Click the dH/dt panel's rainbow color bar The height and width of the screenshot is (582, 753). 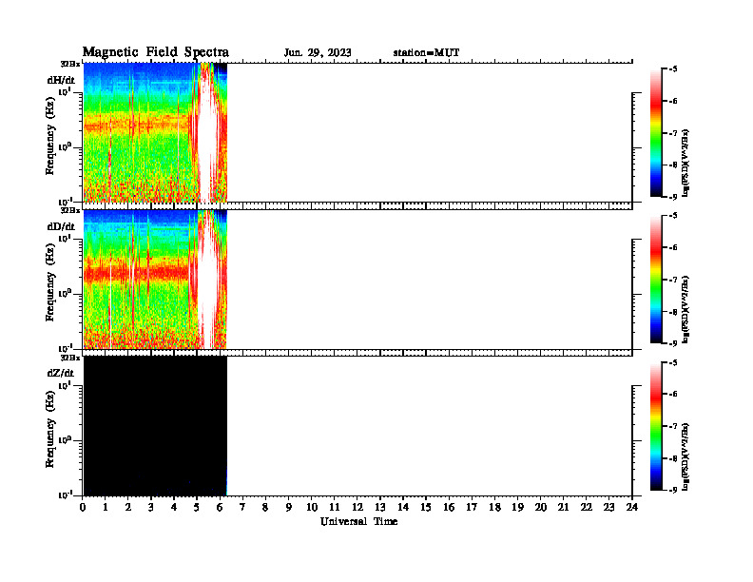coord(655,133)
